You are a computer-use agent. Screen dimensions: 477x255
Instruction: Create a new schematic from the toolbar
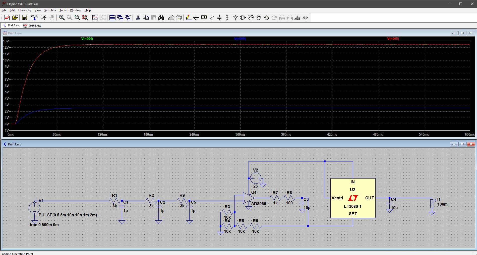7,18
